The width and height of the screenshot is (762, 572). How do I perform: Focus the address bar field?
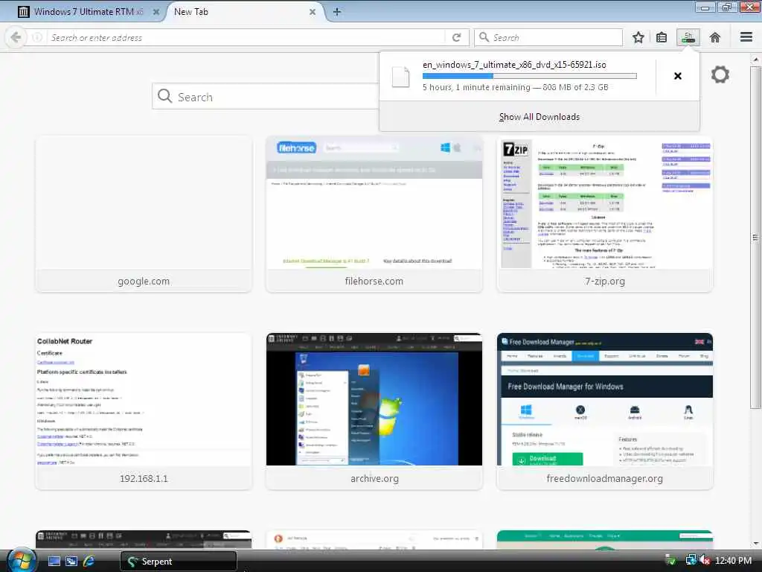pos(246,37)
